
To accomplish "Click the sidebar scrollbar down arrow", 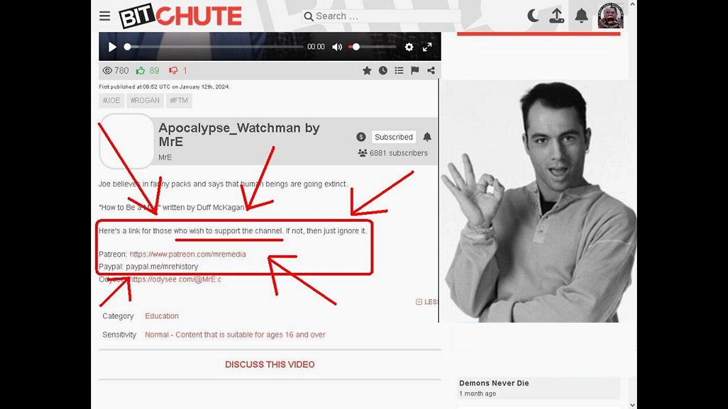I will click(632, 404).
